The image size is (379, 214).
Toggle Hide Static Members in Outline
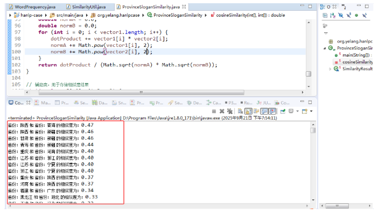coord(349,16)
